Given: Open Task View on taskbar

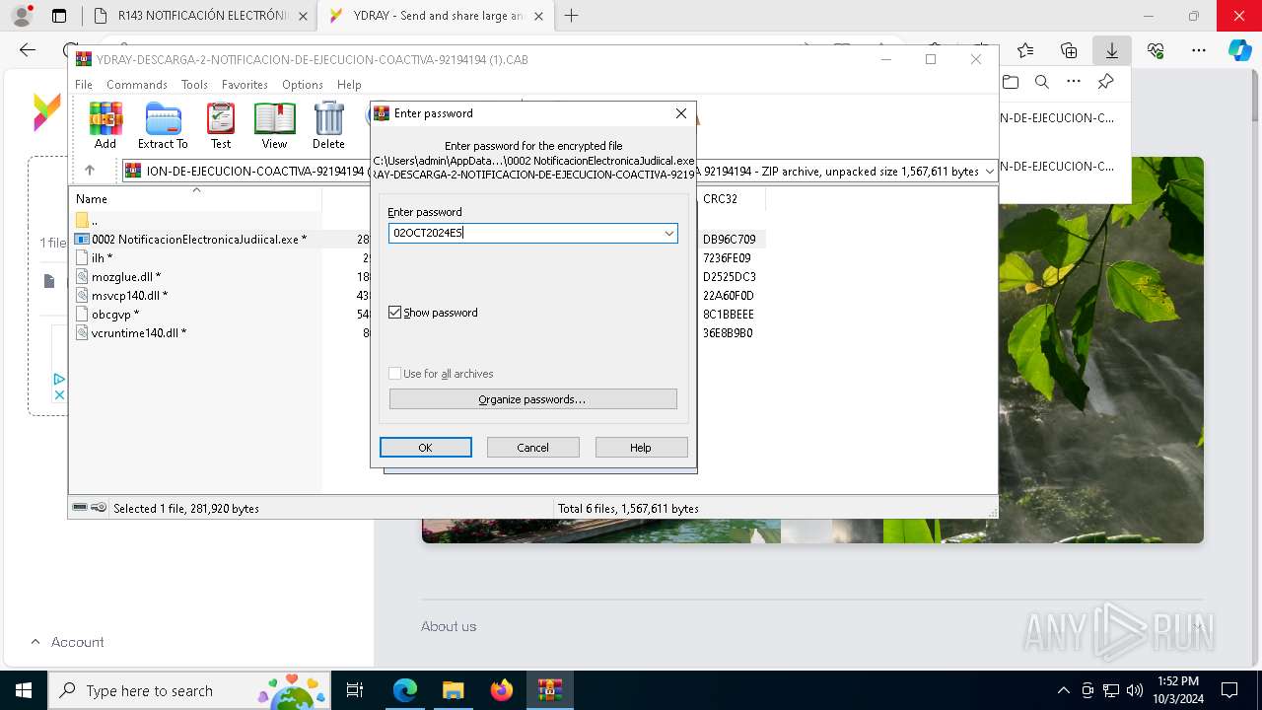Looking at the screenshot, I should click(356, 690).
